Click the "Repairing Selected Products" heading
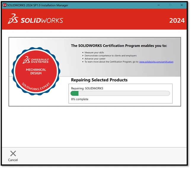 pos(99,80)
